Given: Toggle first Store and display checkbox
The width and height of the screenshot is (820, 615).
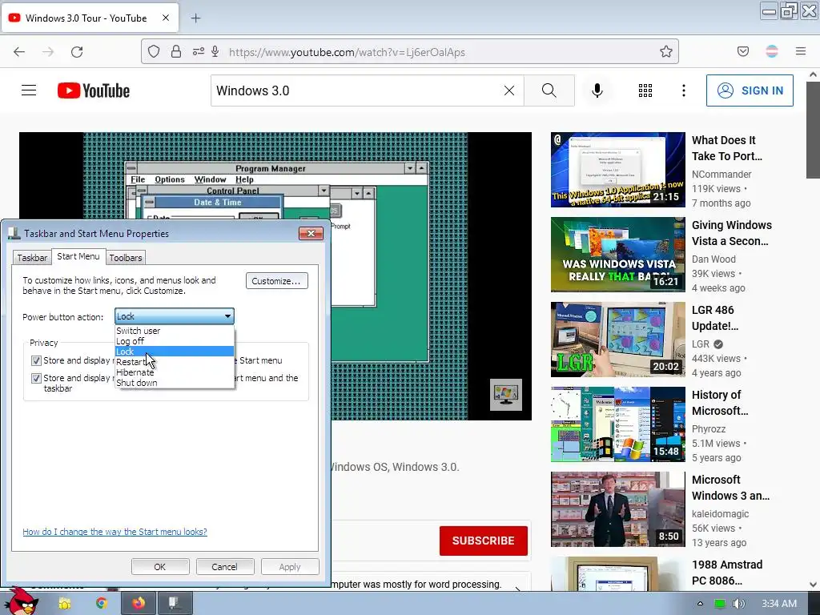Looking at the screenshot, I should coord(36,361).
